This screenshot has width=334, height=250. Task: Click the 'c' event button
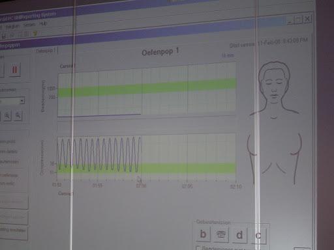(x=258, y=236)
